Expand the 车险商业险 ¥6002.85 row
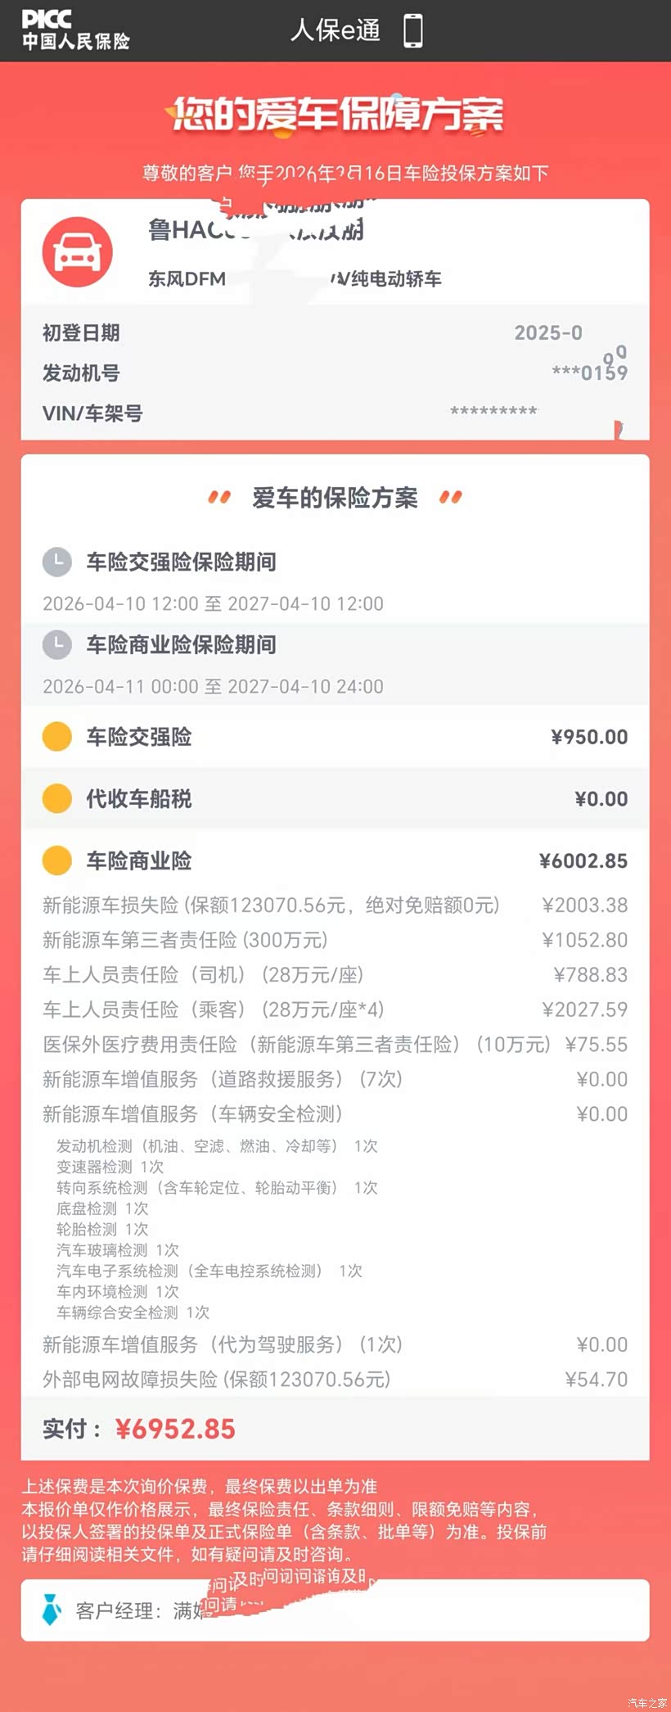The width and height of the screenshot is (671, 1712). [335, 861]
